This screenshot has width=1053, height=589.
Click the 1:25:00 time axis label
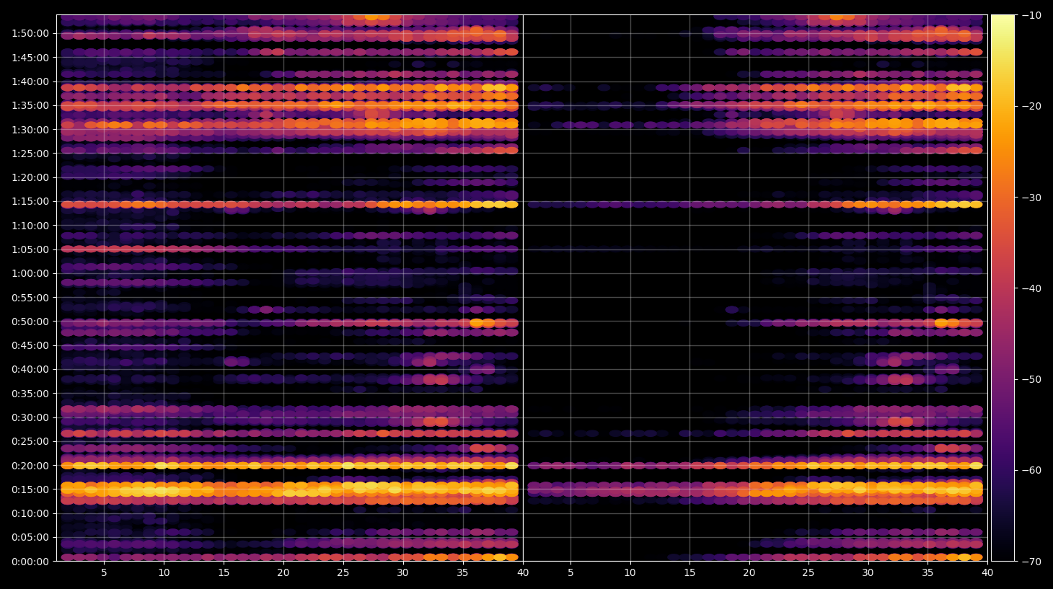tap(30, 154)
